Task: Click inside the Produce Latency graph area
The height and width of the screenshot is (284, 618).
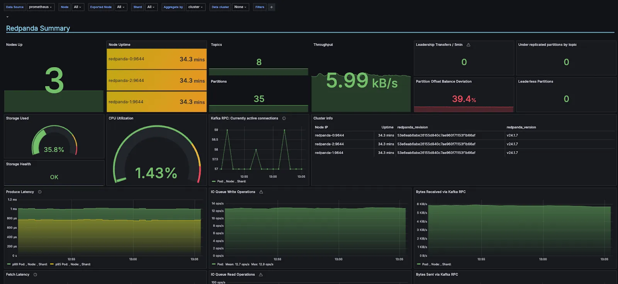Action: click(110, 228)
